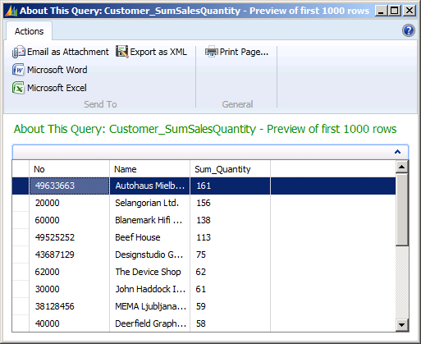This screenshot has width=421, height=344.
Task: Sort by the No column header
Action: (69, 169)
